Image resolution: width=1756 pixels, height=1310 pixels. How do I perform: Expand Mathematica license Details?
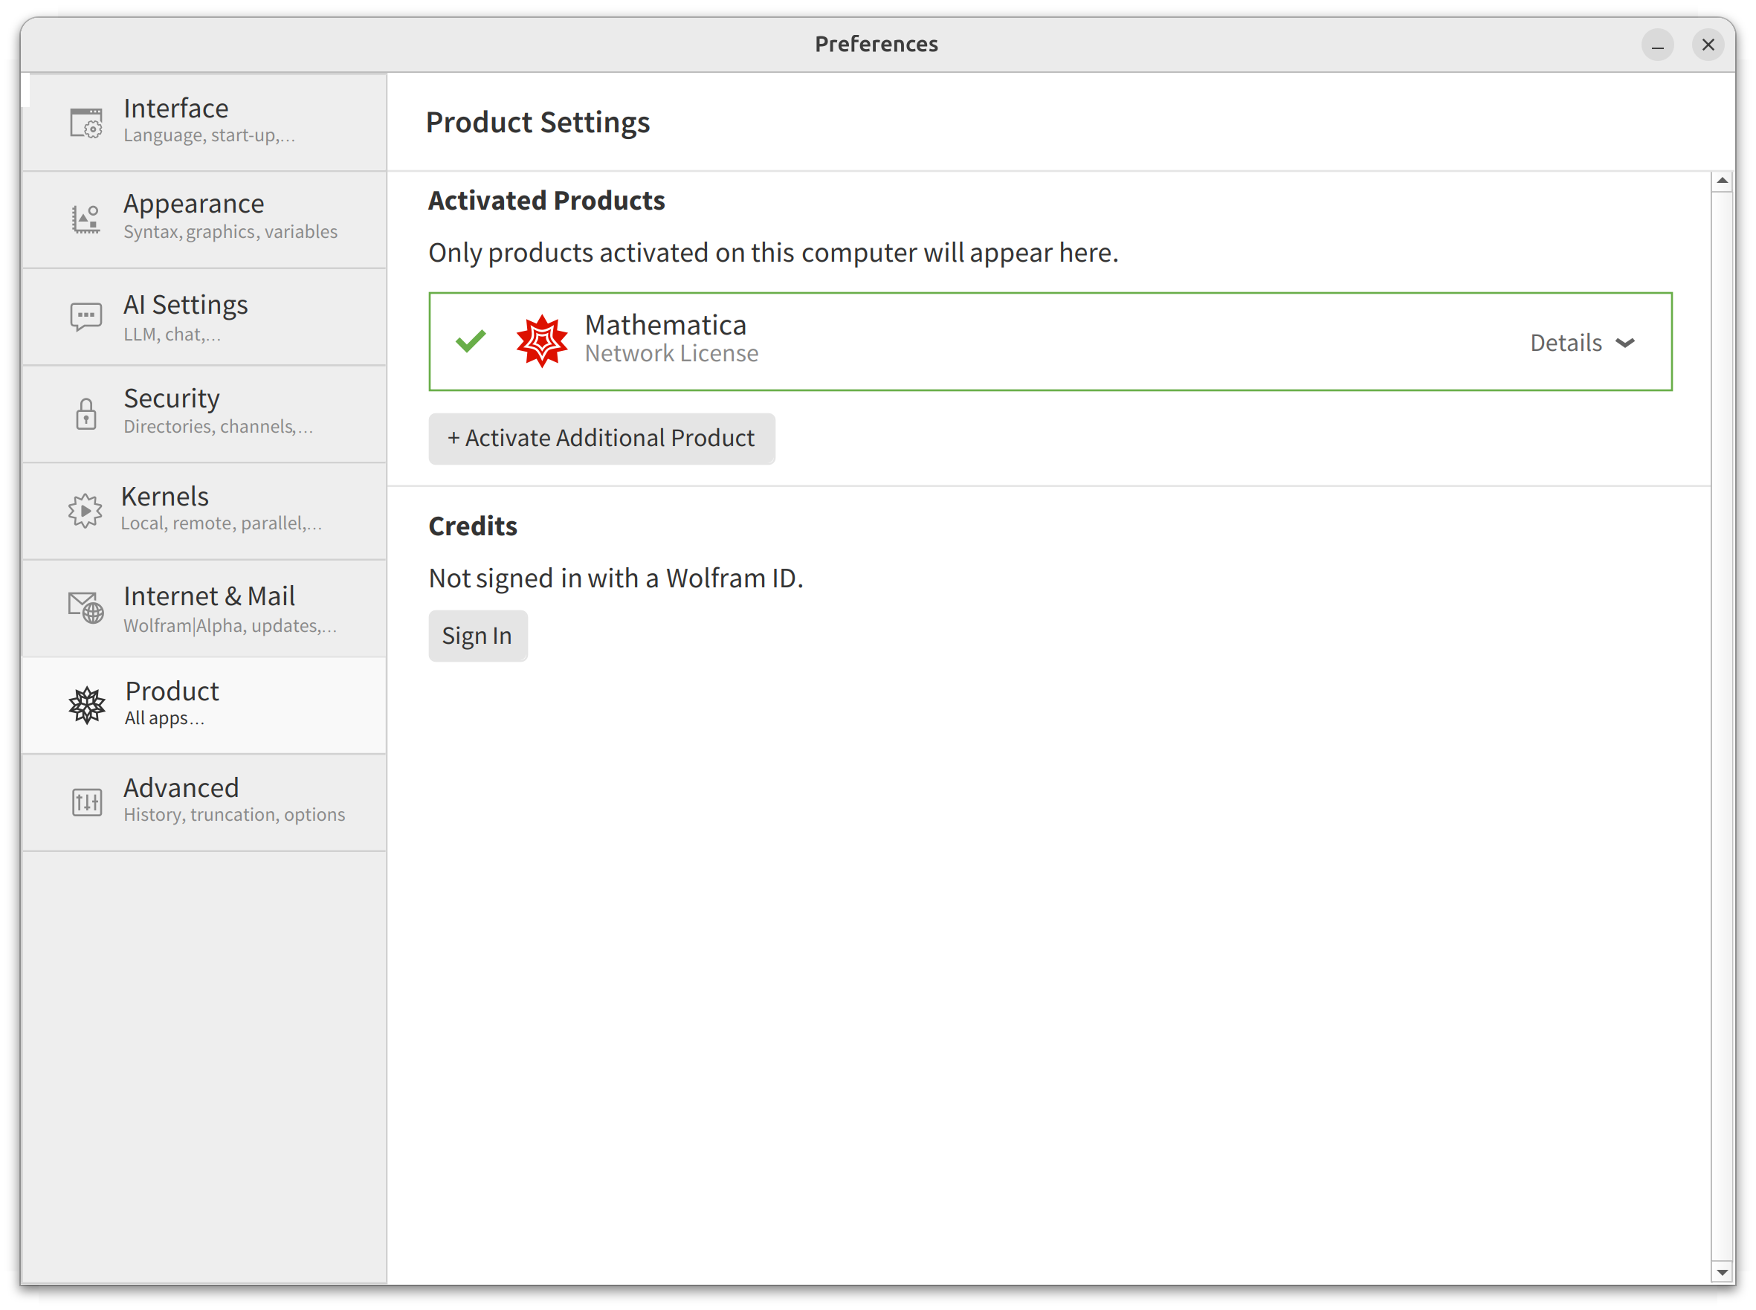[1565, 343]
